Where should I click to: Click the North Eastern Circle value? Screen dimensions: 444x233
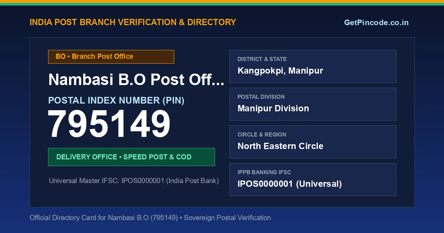coord(280,146)
